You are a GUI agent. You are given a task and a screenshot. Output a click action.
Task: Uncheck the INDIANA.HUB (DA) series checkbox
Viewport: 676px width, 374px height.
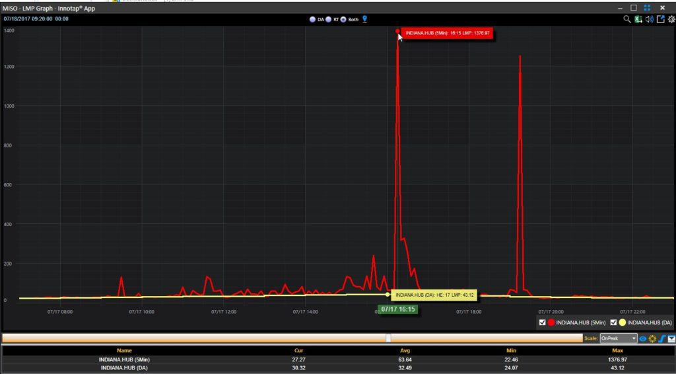coord(613,322)
